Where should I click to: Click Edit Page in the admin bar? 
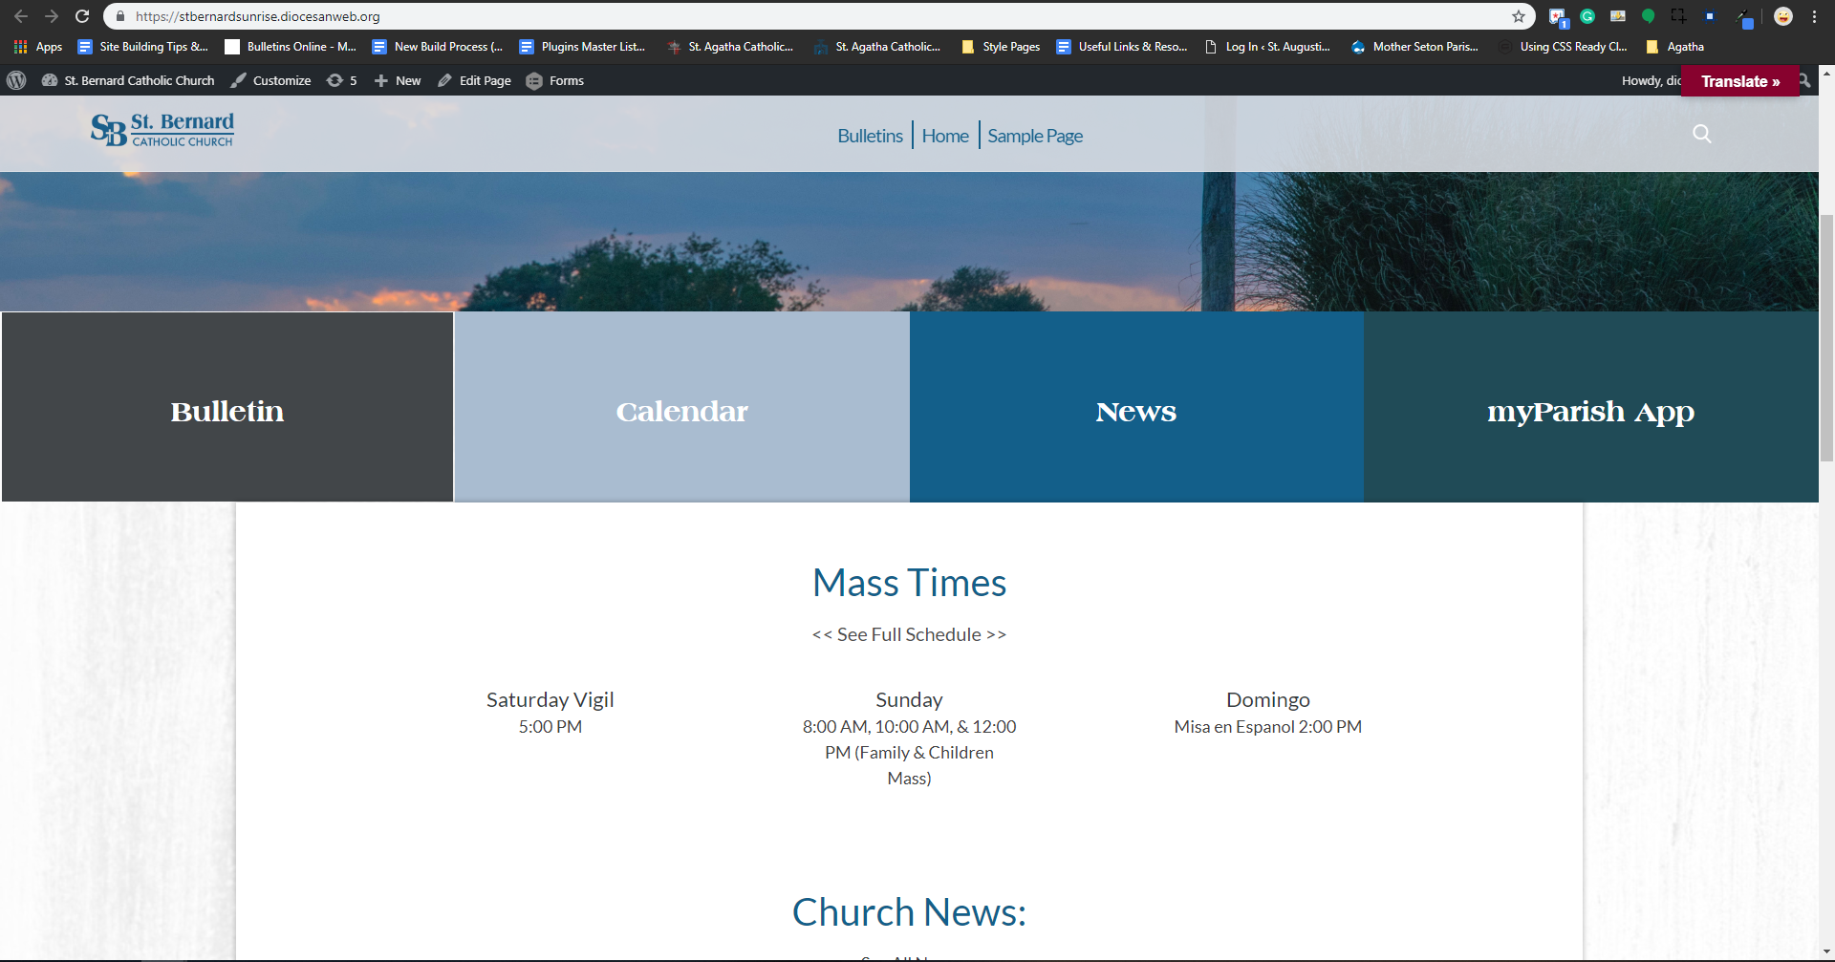tap(475, 80)
